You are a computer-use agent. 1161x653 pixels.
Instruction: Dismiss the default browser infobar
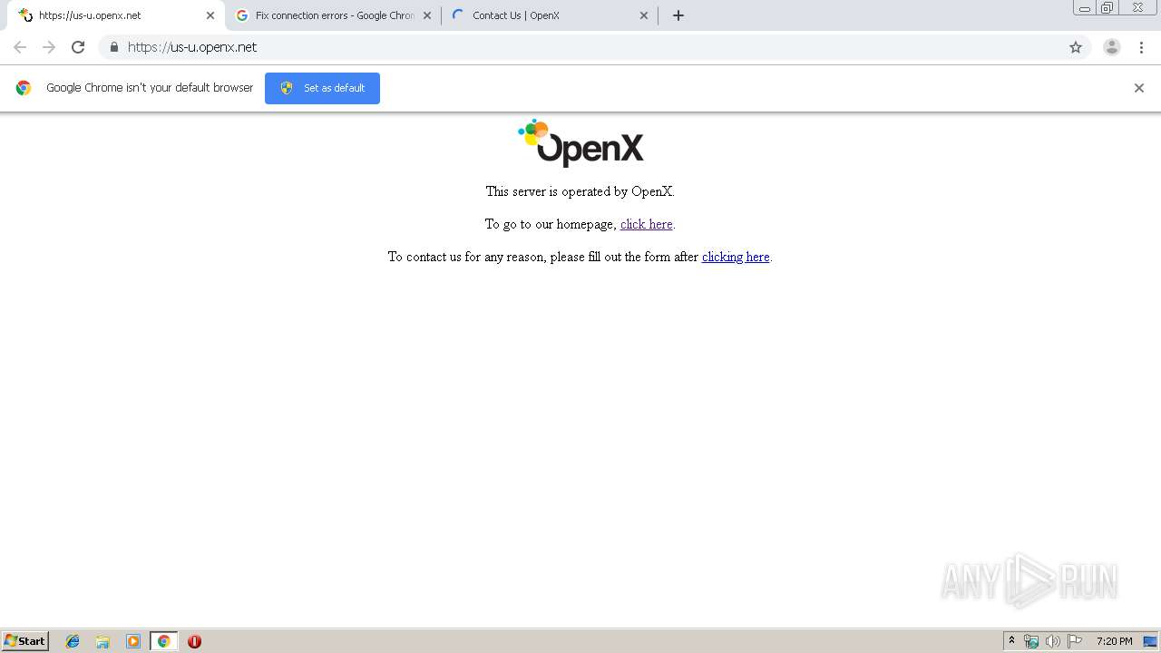[1139, 88]
